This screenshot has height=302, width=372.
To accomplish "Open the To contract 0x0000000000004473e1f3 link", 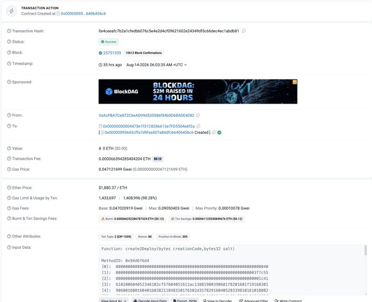I will coord(148,126).
